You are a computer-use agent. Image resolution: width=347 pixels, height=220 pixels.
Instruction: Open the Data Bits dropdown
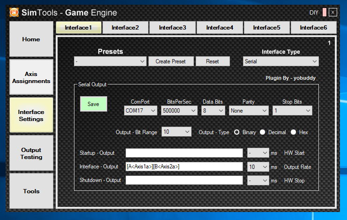pos(213,110)
